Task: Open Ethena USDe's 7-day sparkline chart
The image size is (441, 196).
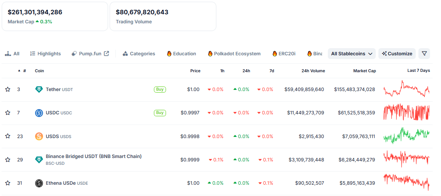Action: tap(406, 182)
